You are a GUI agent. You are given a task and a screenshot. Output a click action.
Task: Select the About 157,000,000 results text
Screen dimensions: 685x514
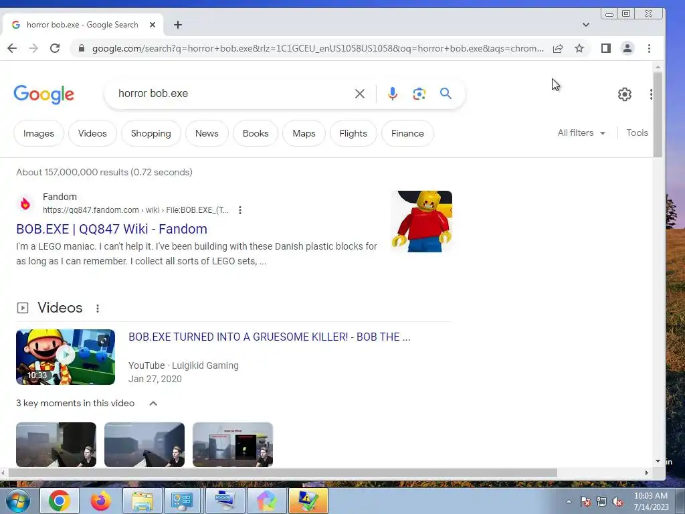(x=104, y=172)
